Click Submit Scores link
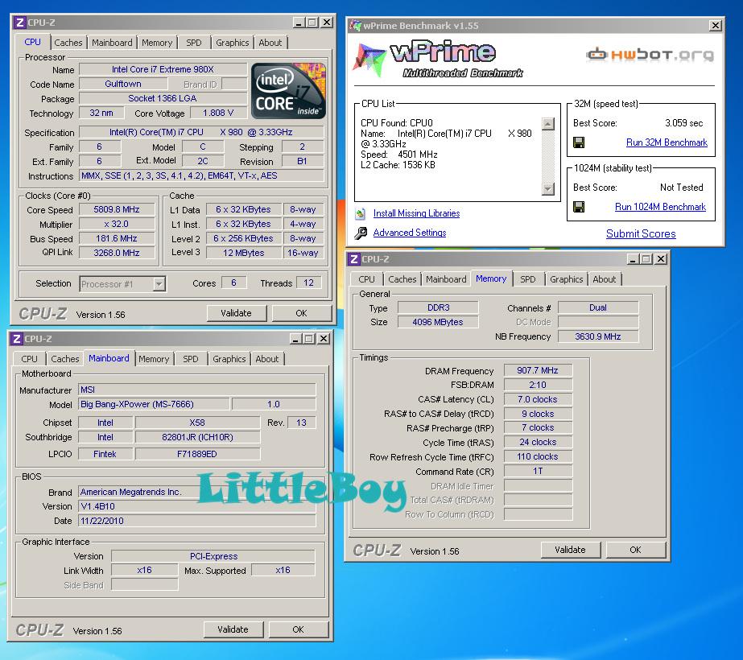743x660 pixels. (x=641, y=233)
